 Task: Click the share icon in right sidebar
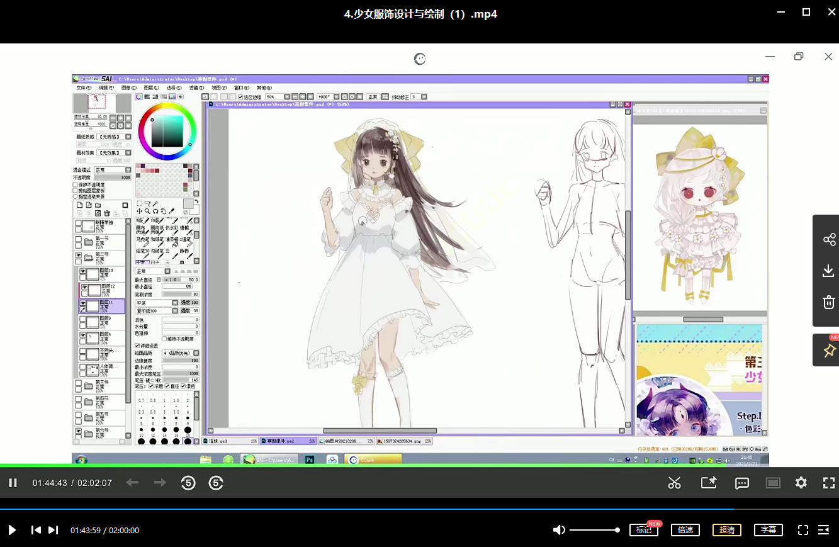829,240
